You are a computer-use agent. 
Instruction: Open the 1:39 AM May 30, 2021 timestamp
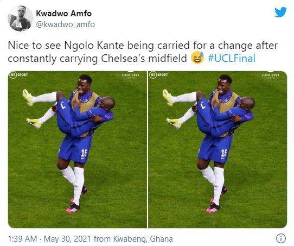[49, 239]
